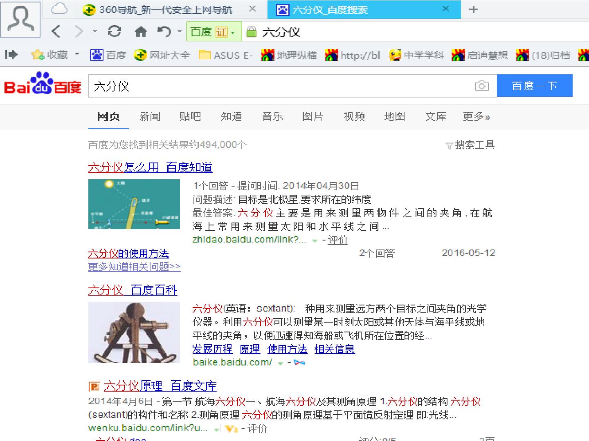Open camera image search in search box
Viewport: 589px width, 441px height.
pyautogui.click(x=482, y=86)
